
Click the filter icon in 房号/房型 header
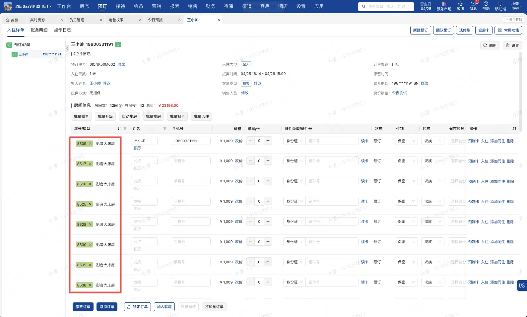tap(125, 129)
